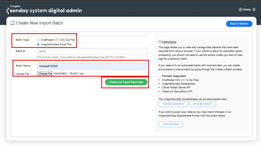Click Choose File to upload a file

pyautogui.click(x=45, y=74)
